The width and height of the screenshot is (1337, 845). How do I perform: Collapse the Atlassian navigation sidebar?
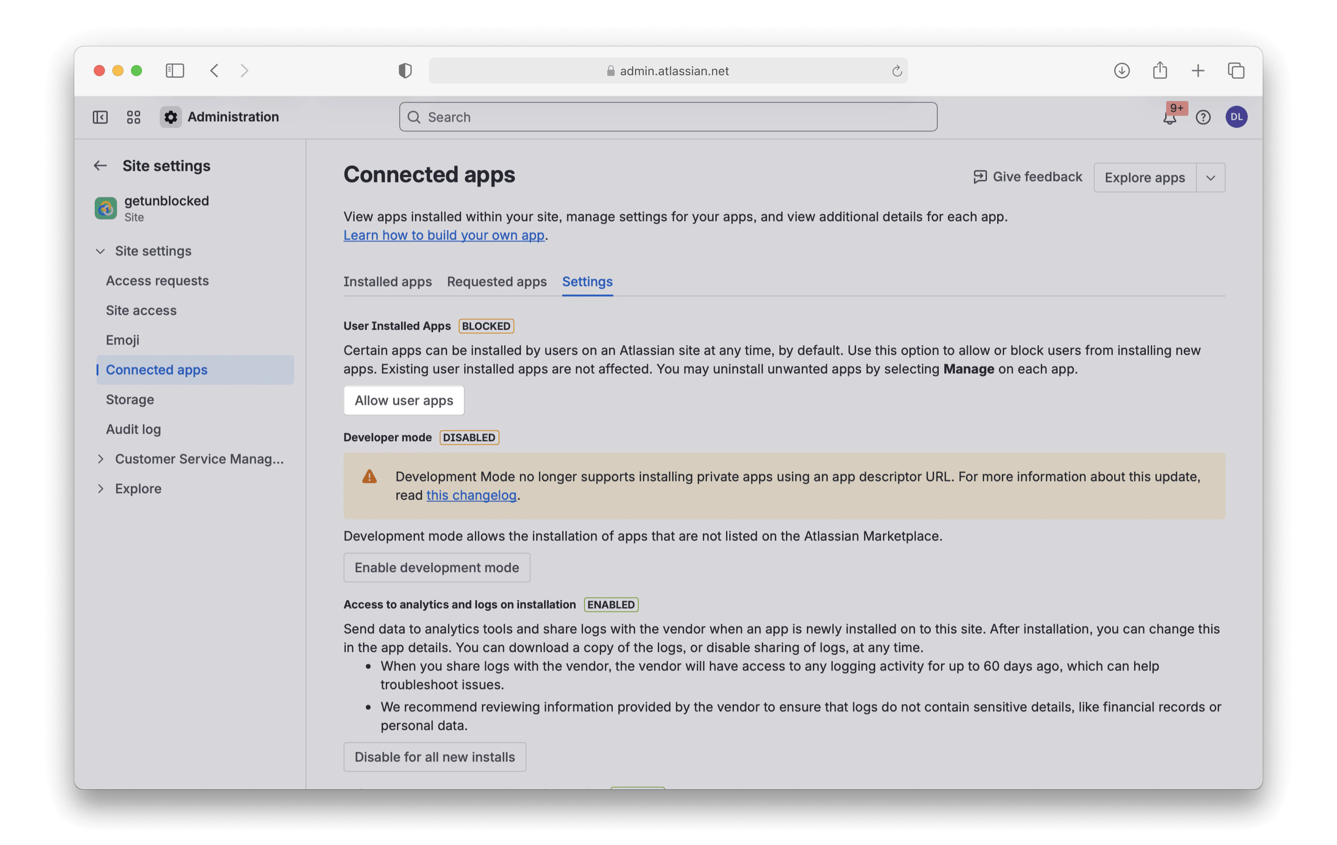(x=100, y=117)
